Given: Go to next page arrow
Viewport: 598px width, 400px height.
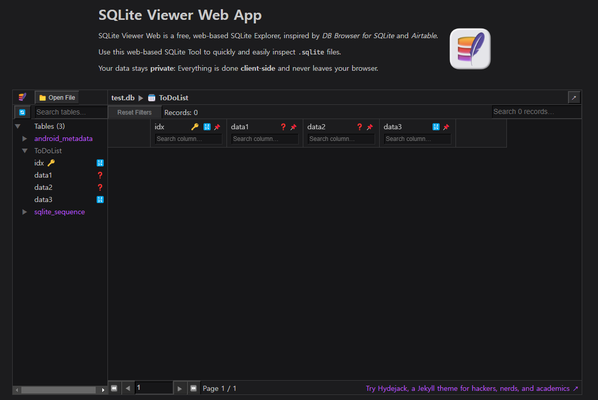Looking at the screenshot, I should 180,388.
